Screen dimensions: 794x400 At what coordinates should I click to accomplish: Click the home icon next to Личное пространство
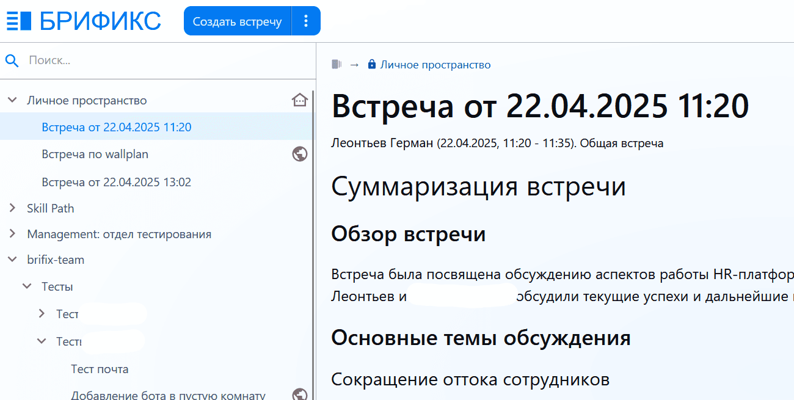click(299, 100)
